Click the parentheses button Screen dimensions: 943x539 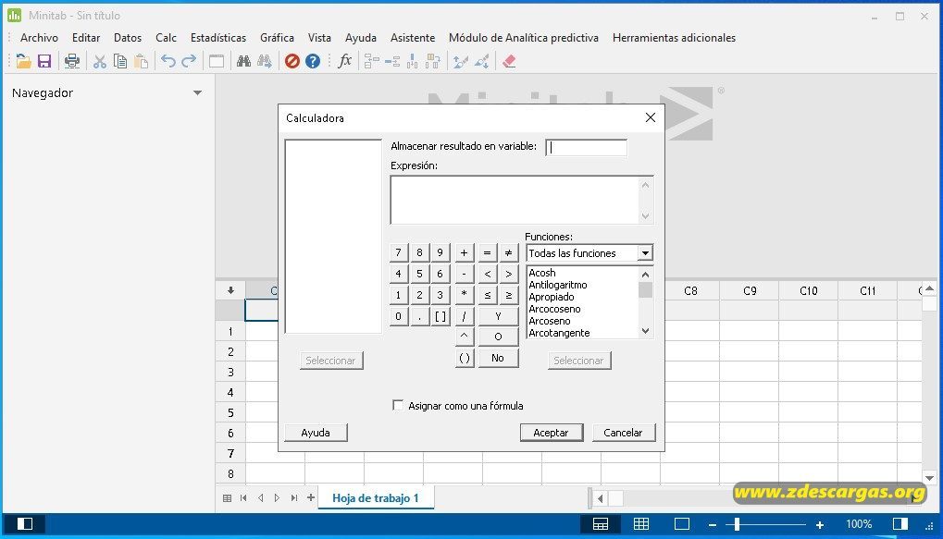pos(465,358)
